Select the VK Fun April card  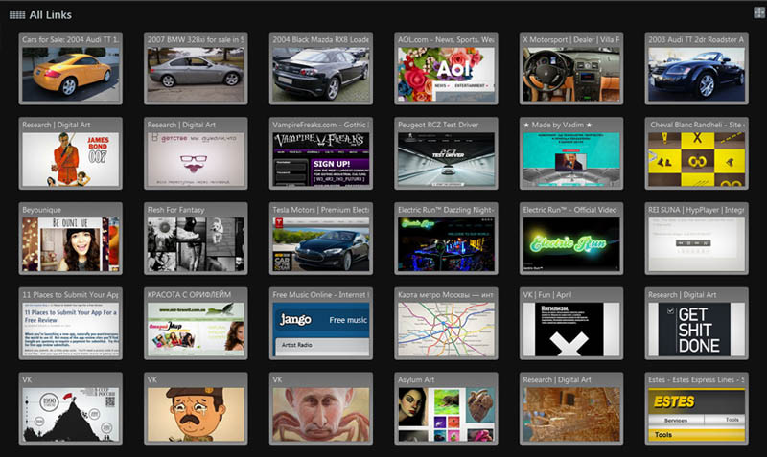coord(571,324)
